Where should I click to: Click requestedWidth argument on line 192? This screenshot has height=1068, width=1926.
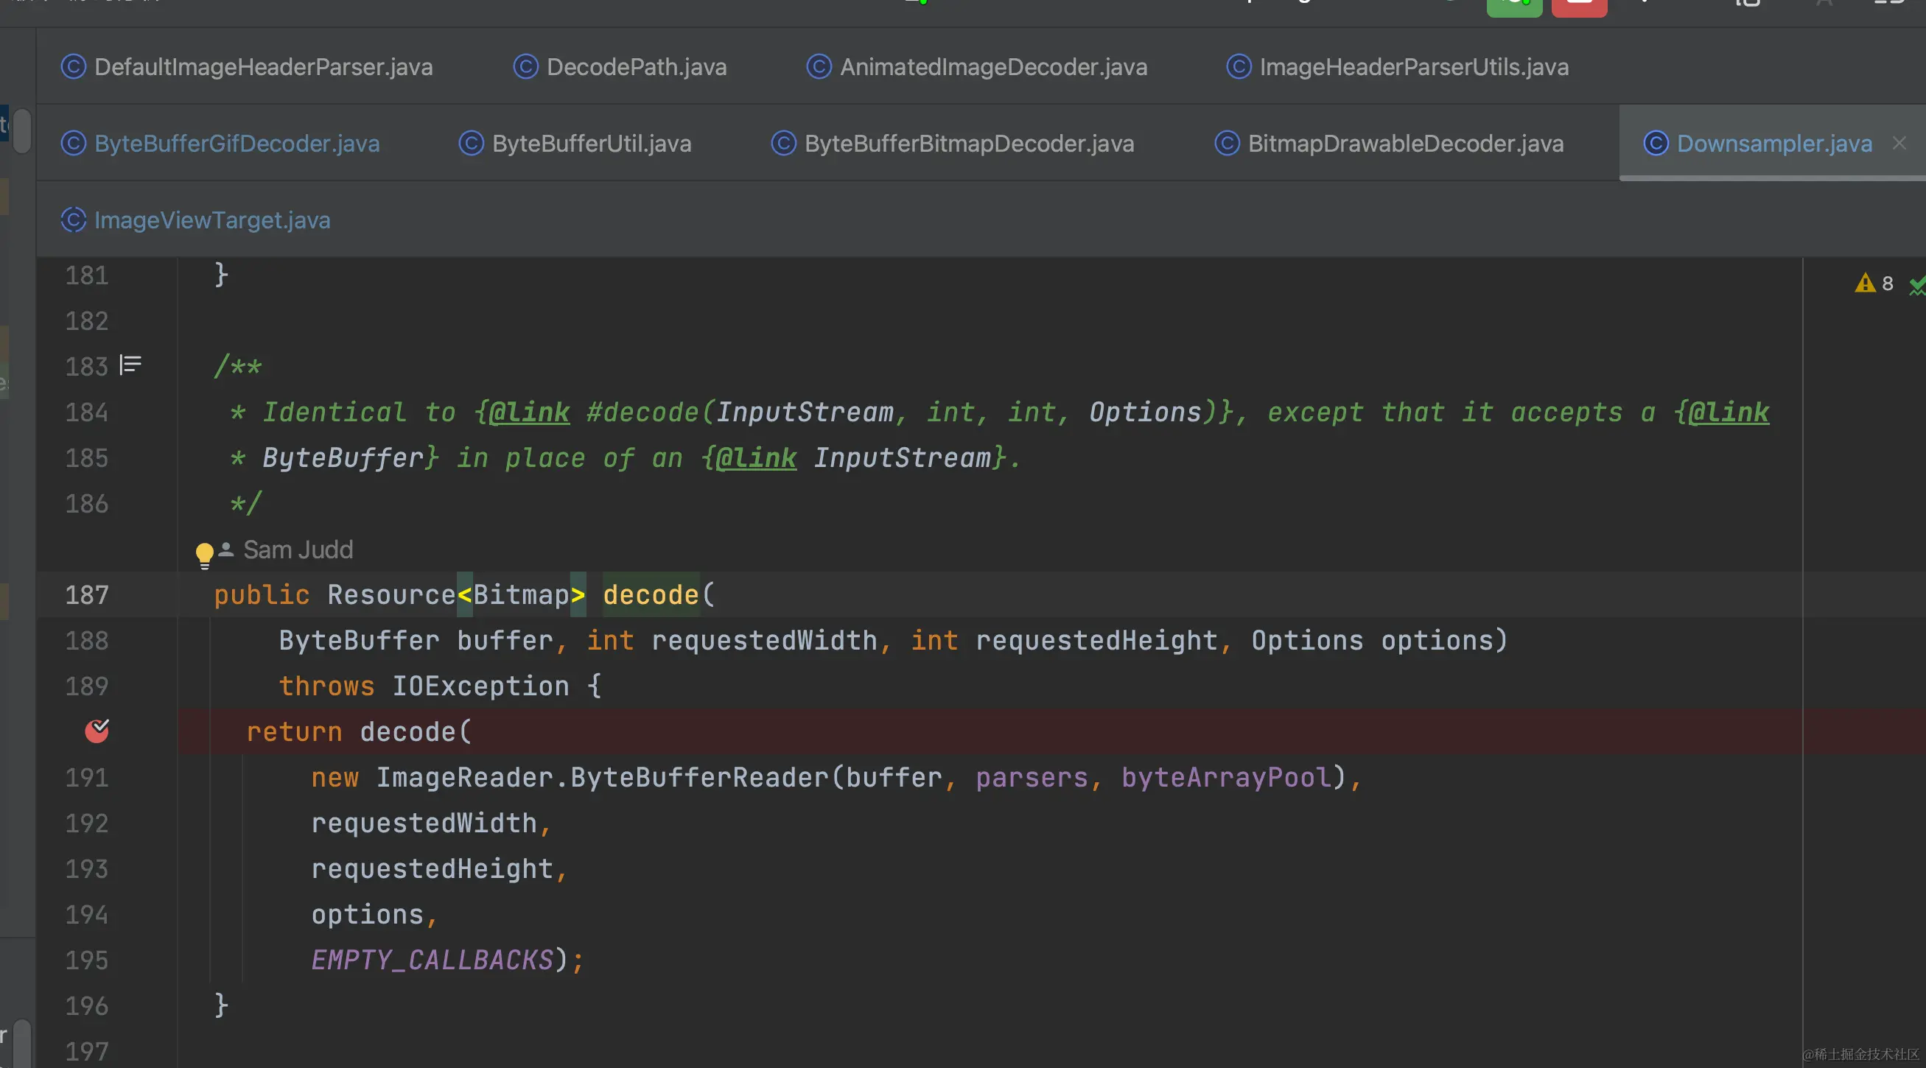pos(424,823)
